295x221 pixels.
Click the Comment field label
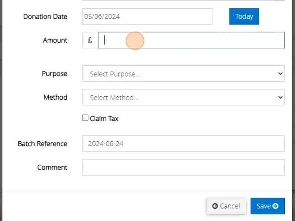tap(52, 167)
